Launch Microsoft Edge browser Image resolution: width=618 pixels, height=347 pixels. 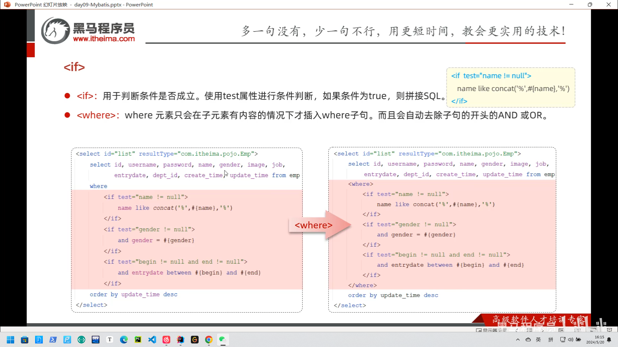click(124, 340)
